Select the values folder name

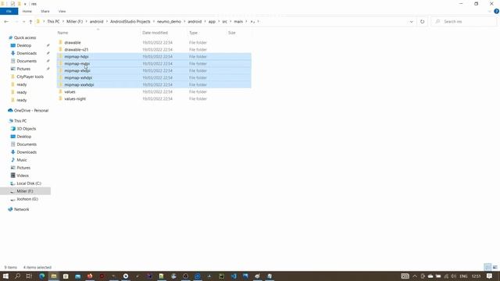click(x=70, y=92)
